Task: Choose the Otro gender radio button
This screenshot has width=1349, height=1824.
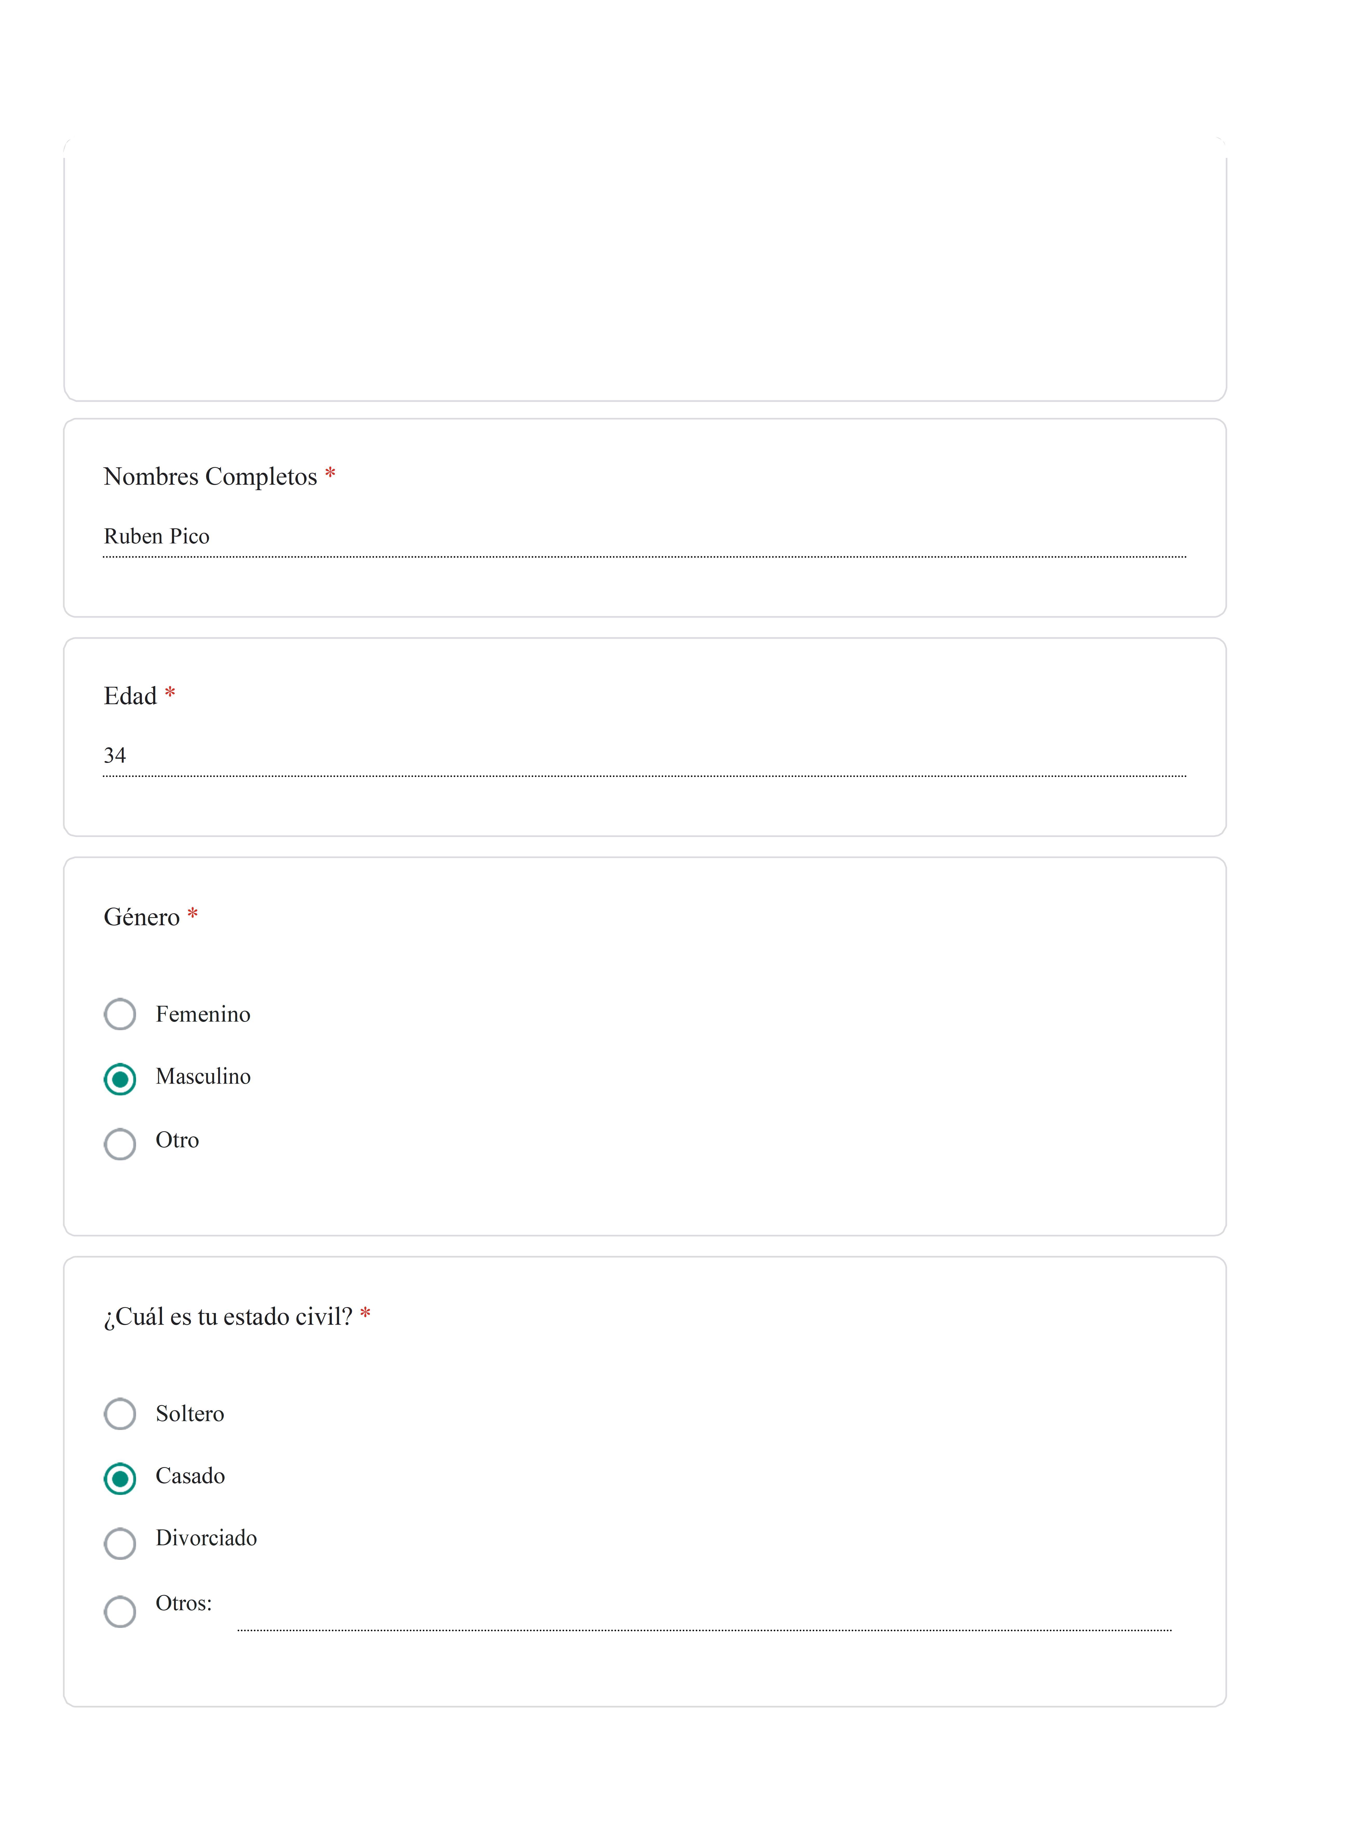Action: pos(120,1144)
